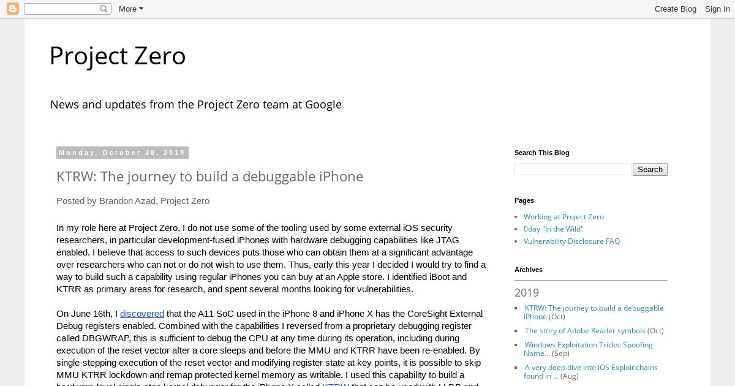Viewport: 735px width, 386px height.
Task: Click the Search This Blog input field
Action: [573, 169]
